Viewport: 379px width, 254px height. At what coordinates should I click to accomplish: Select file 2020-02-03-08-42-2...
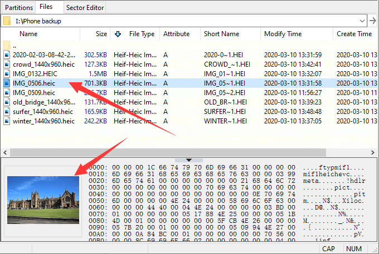point(44,55)
